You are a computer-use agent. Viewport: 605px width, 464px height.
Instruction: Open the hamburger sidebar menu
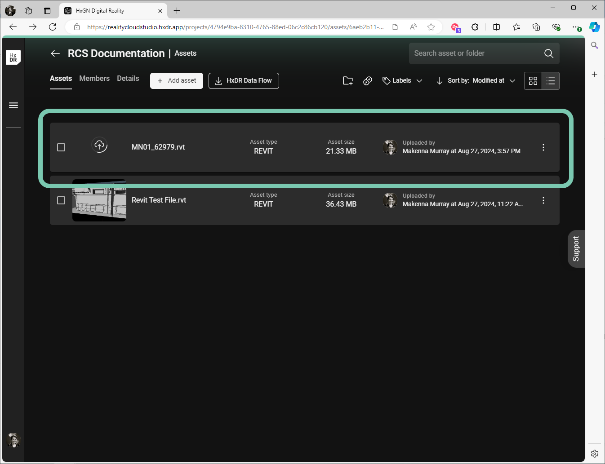[x=13, y=106]
